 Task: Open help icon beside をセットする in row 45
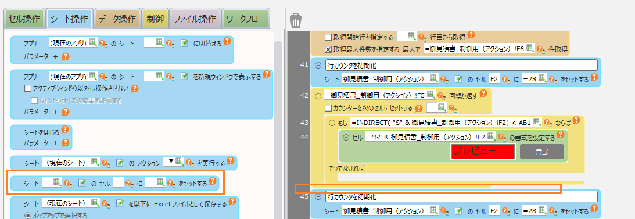[594, 209]
